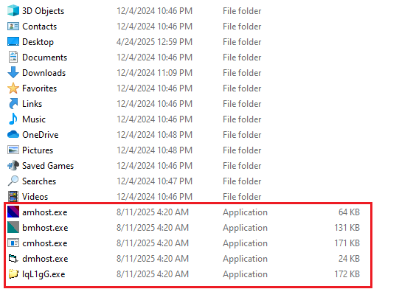Viewport: 399px width, 289px height.
Task: Select the bmhost.exe file name
Action: [x=45, y=228]
